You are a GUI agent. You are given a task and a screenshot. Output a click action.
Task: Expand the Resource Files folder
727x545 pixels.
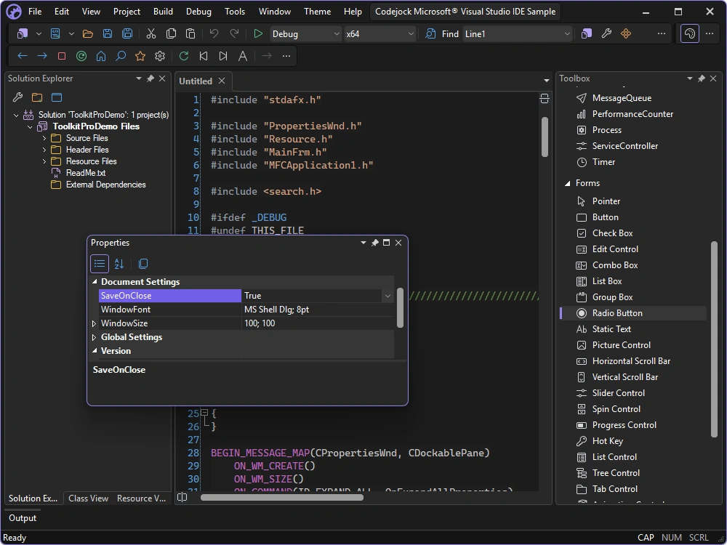pos(44,161)
